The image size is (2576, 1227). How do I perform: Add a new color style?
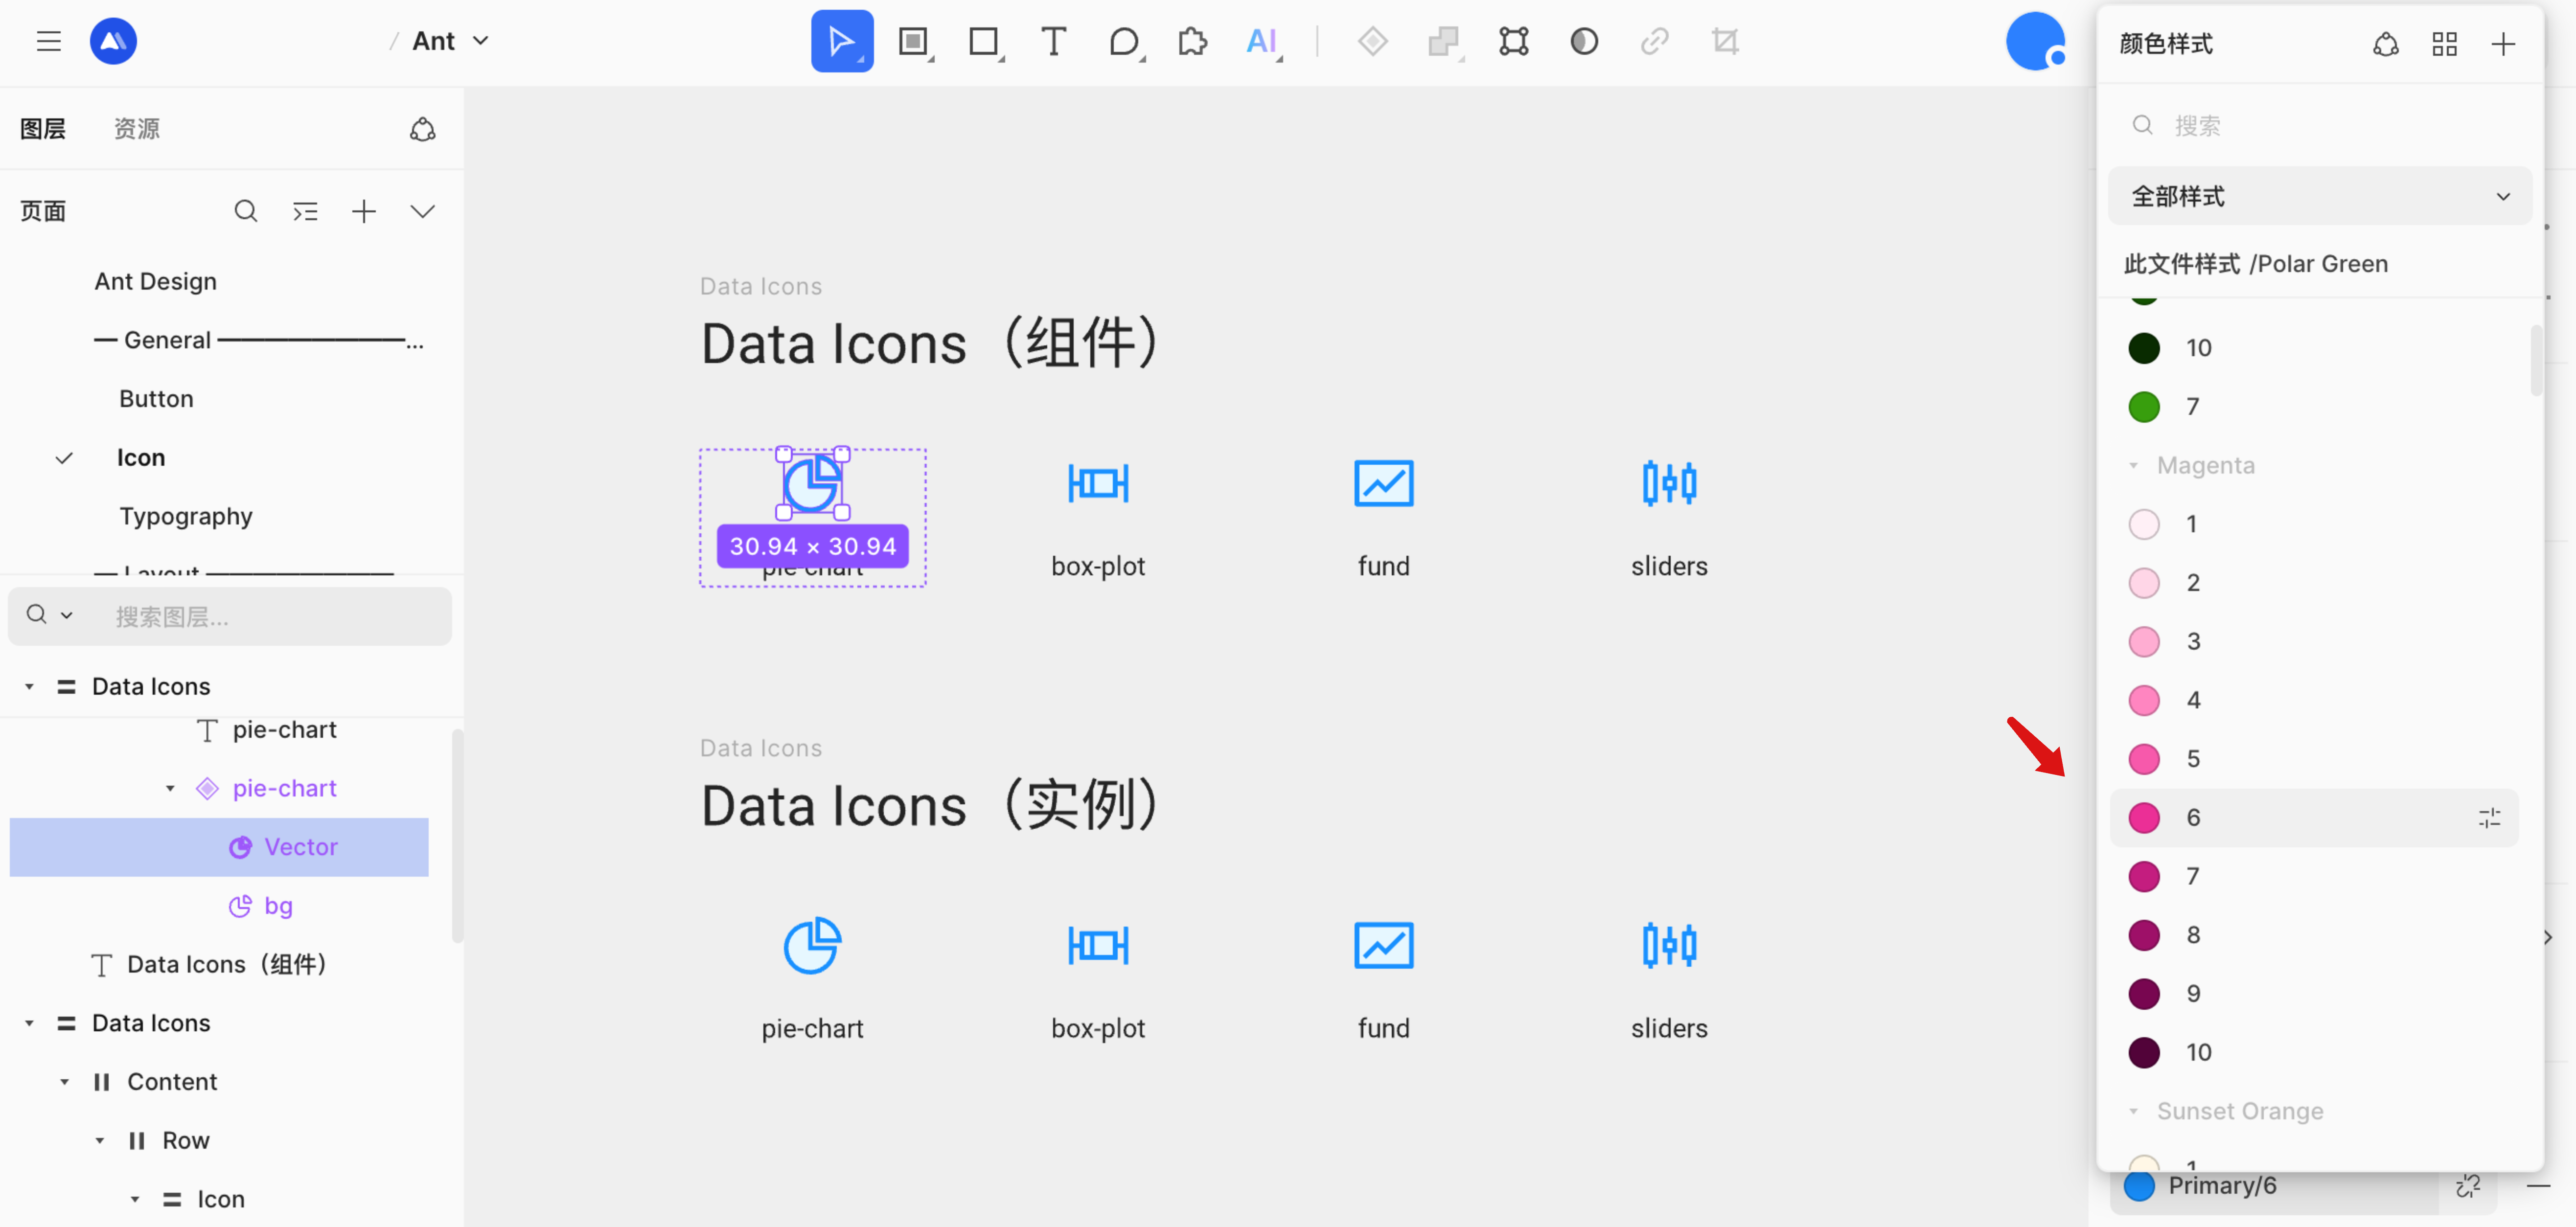(2503, 44)
